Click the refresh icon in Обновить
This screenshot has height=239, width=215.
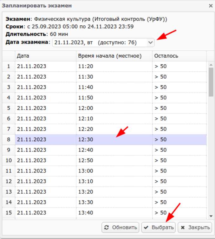point(107,228)
